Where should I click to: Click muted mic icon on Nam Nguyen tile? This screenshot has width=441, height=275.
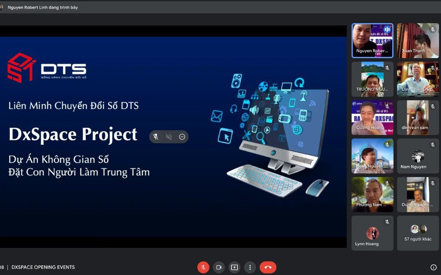pos(433,144)
